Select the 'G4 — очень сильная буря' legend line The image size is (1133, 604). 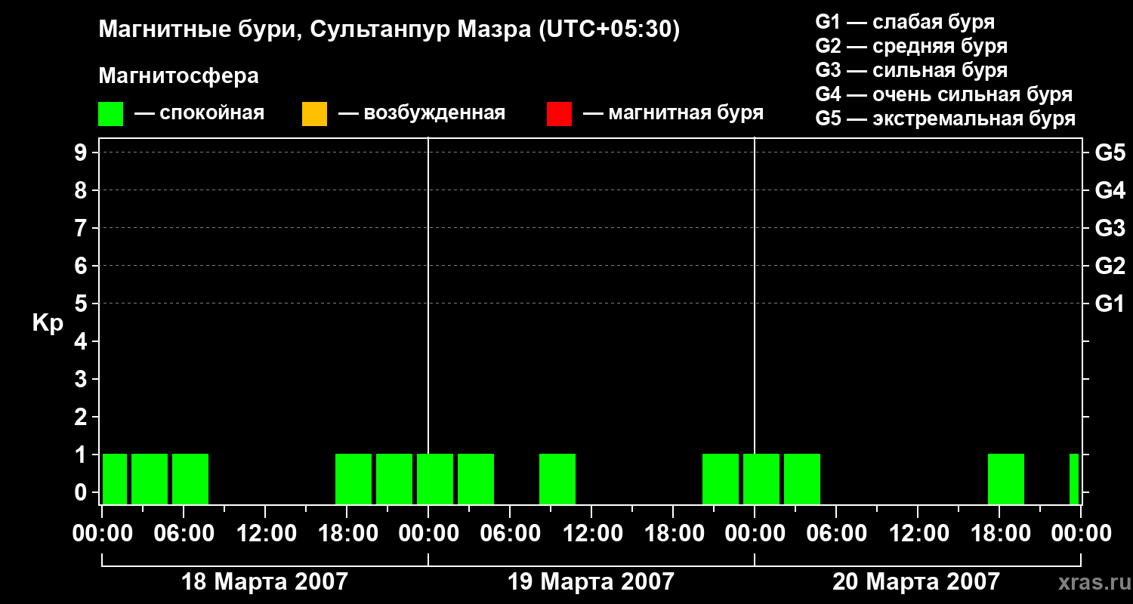[x=944, y=94]
